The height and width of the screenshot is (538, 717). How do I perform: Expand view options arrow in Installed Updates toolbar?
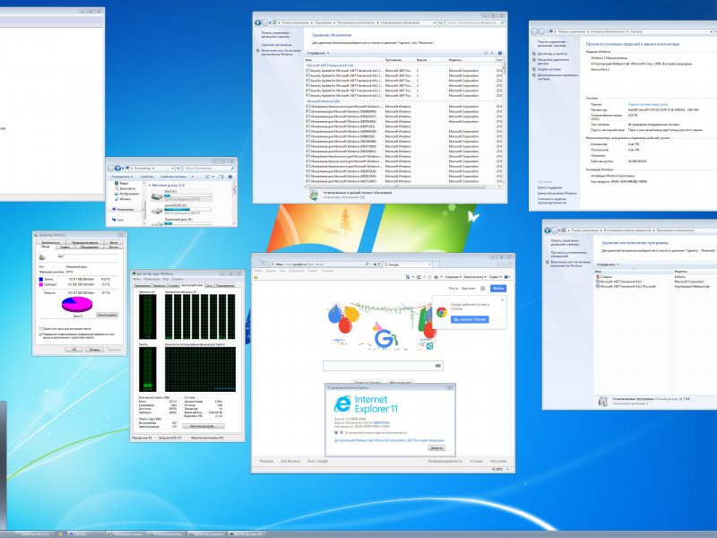coord(492,53)
